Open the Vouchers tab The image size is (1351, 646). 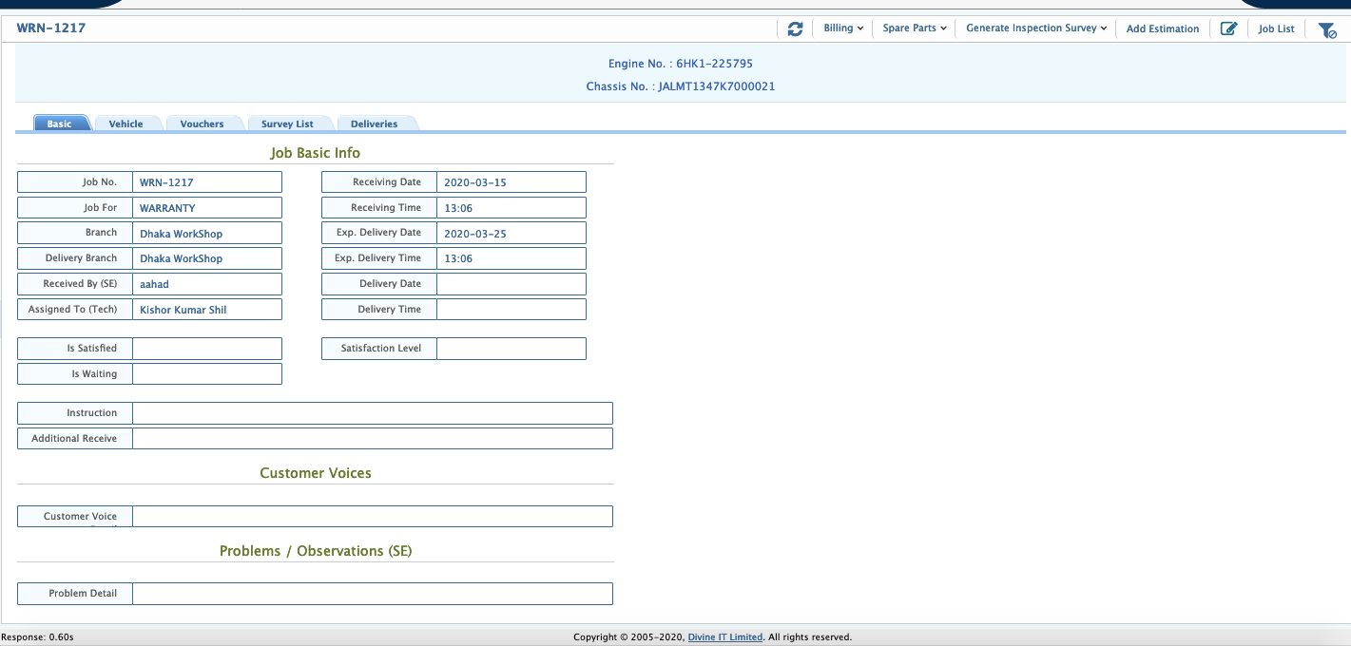tap(202, 123)
